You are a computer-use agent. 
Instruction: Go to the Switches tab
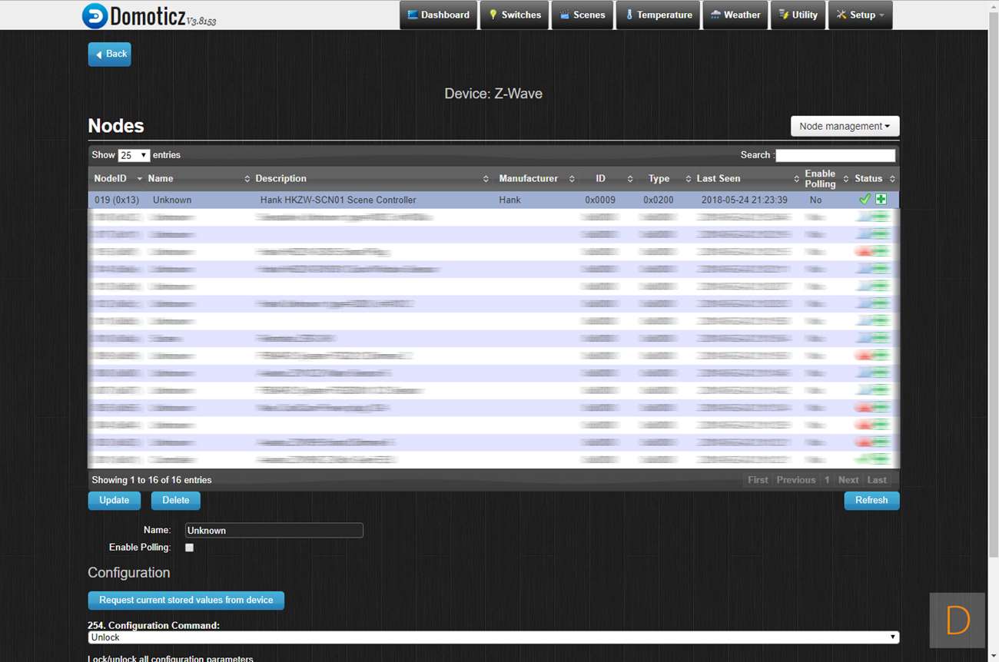[515, 15]
